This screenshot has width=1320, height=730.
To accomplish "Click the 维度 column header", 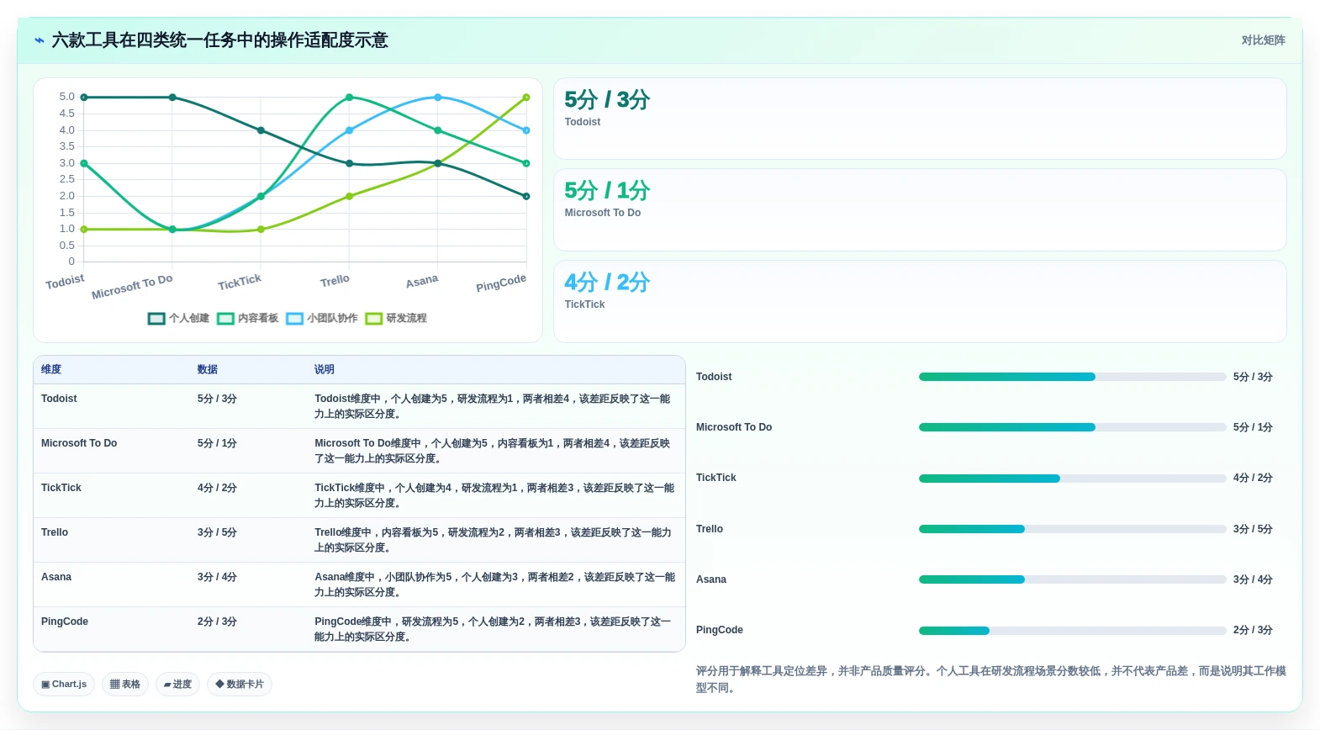I will tap(51, 369).
